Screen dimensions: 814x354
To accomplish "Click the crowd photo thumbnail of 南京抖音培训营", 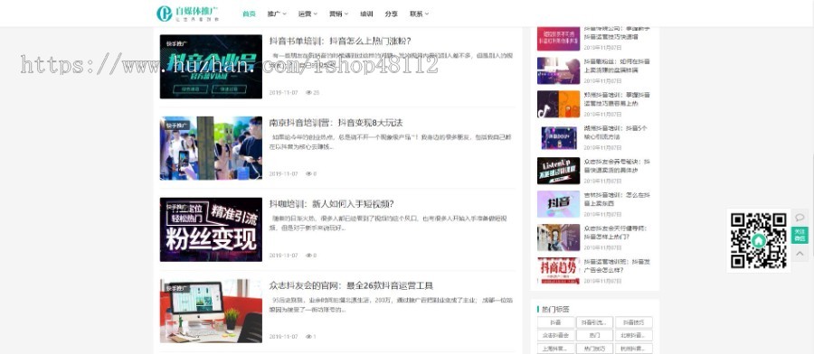I will click(x=211, y=148).
